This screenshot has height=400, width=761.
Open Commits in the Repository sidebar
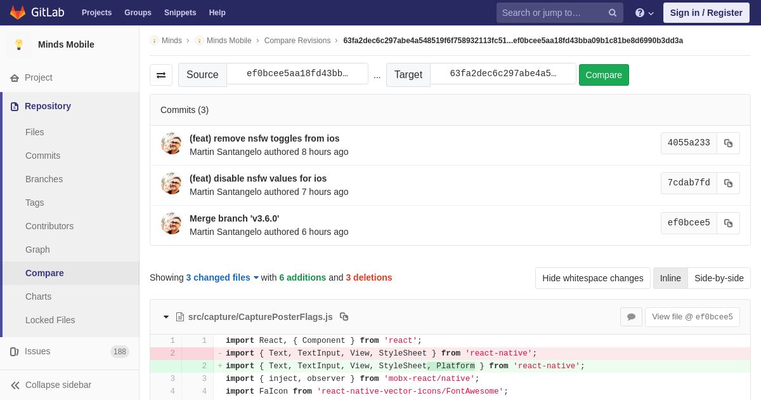tap(42, 156)
